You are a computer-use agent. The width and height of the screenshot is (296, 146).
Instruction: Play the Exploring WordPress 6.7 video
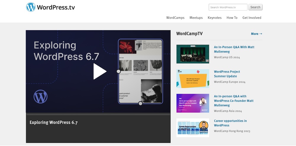(x=100, y=71)
